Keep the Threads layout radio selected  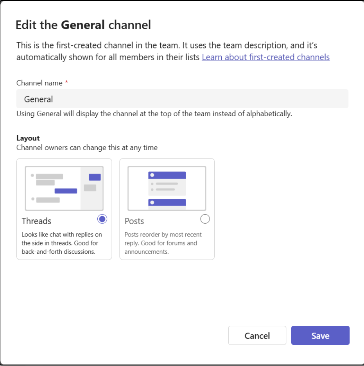102,219
